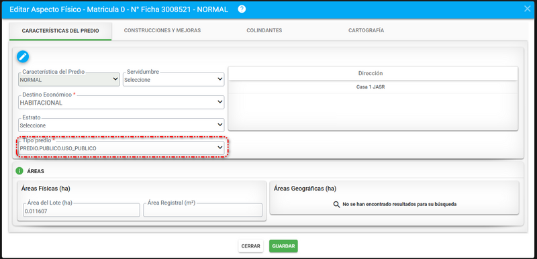Open the help question mark icon
The image size is (537, 259).
pyautogui.click(x=242, y=9)
